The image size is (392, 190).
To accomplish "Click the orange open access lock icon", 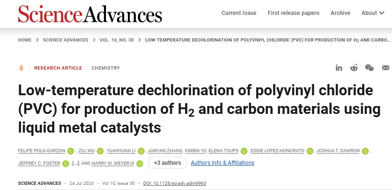I will tap(21, 68).
